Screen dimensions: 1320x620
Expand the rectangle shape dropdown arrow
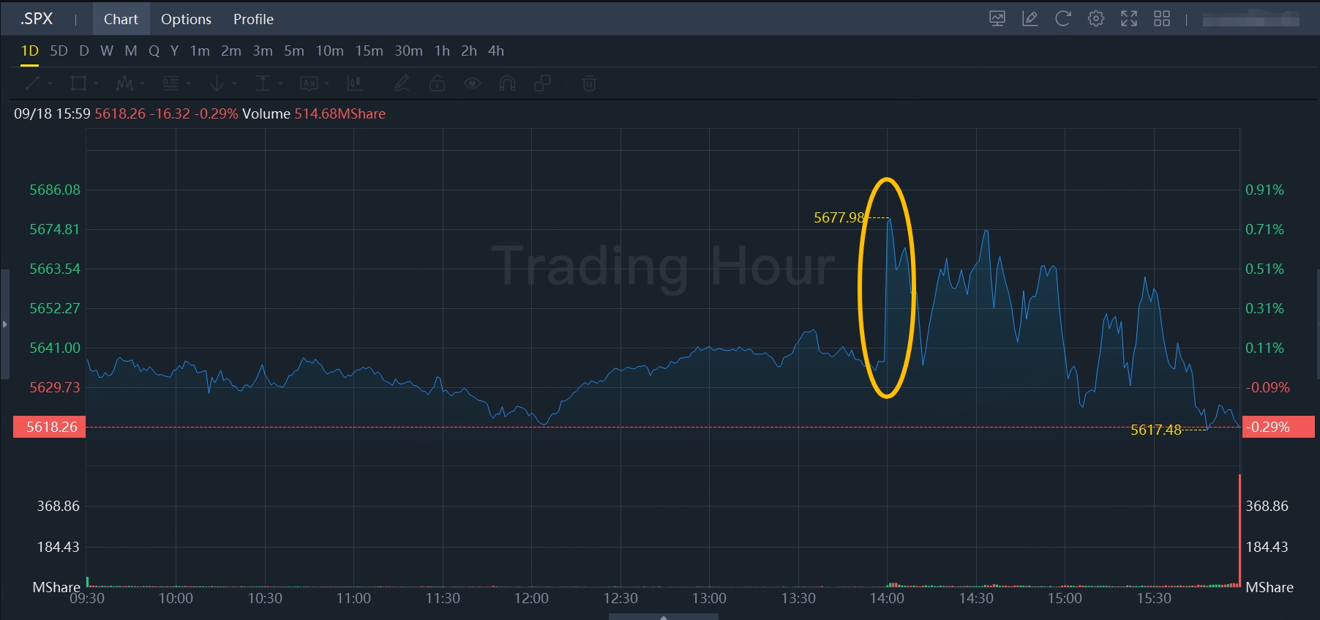[x=96, y=83]
